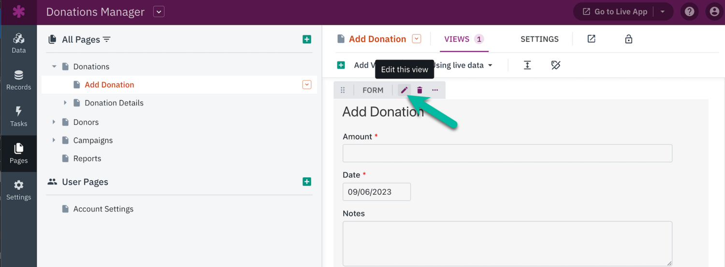Click the green plus next to All Pages
Screen dimensions: 725x267
point(307,40)
